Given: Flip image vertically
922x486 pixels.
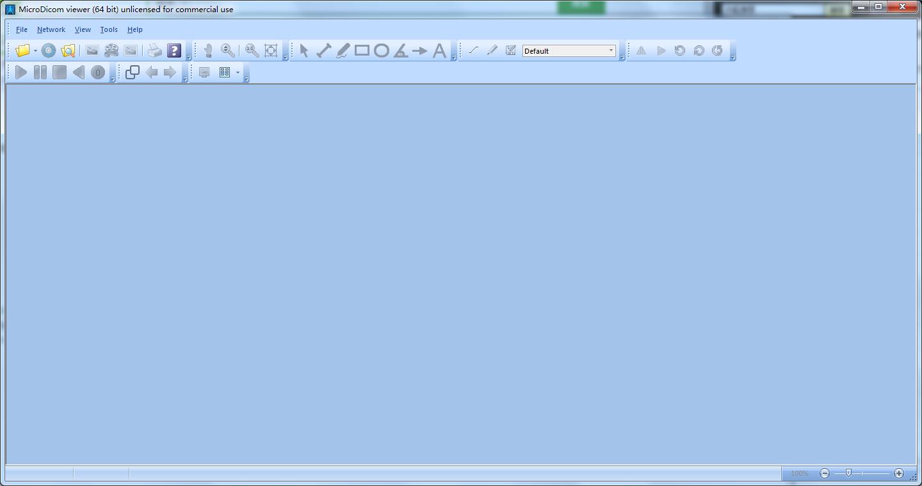Looking at the screenshot, I should [661, 51].
